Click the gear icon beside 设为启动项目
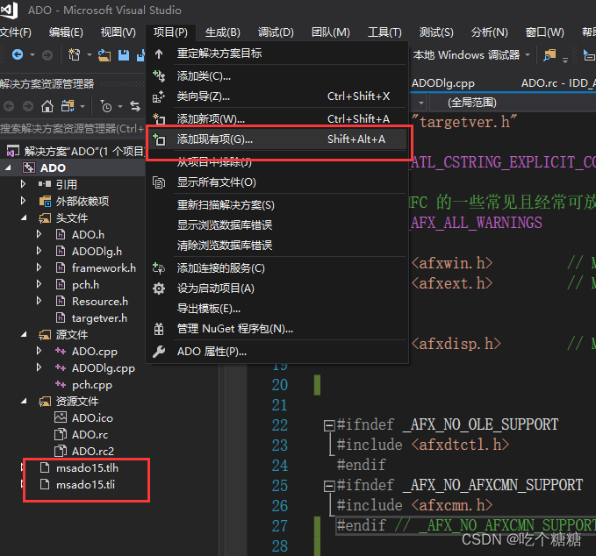The height and width of the screenshot is (556, 596). [x=159, y=289]
